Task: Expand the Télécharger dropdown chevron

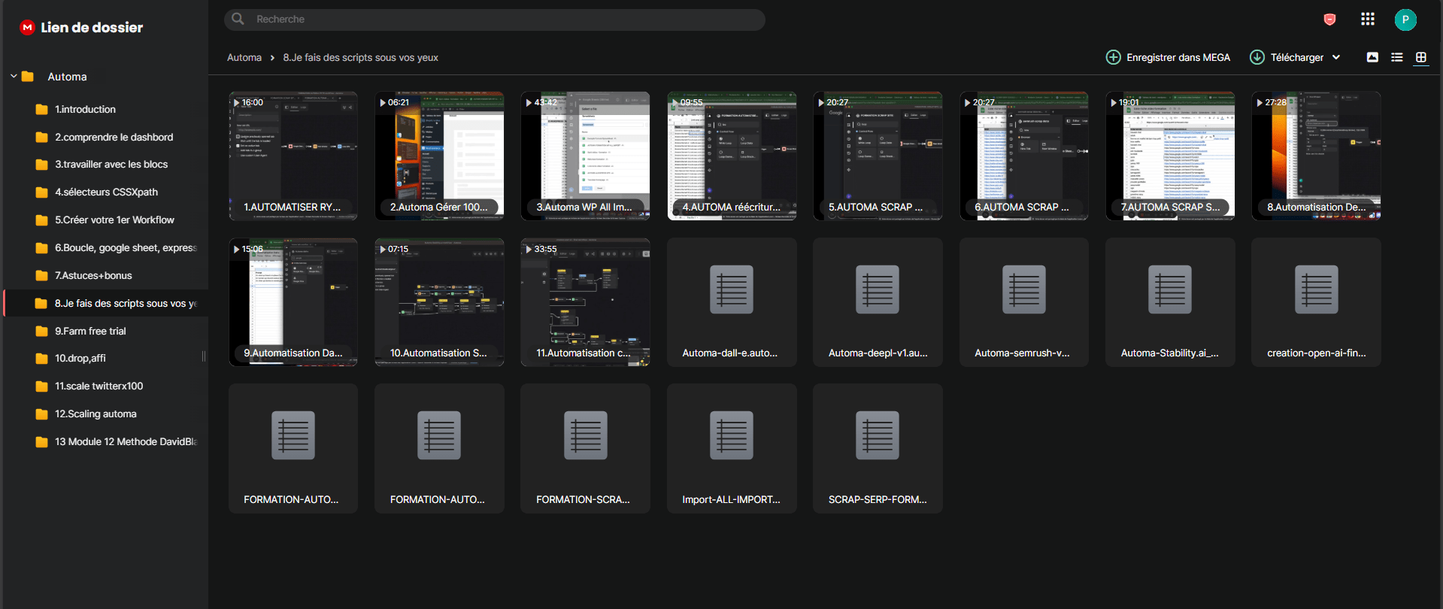Action: (x=1336, y=57)
